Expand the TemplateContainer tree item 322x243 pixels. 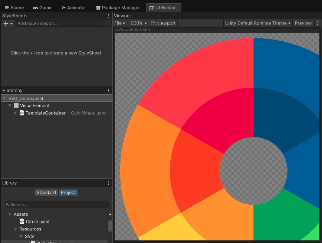16,113
